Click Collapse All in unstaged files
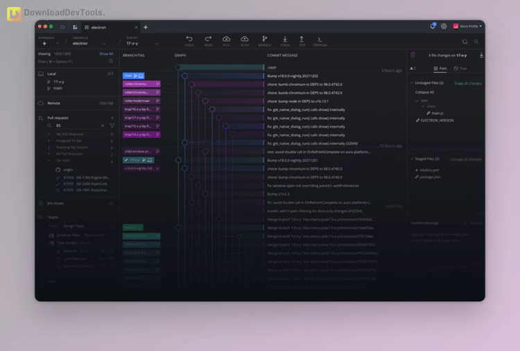Viewport: 520px width, 351px height. point(424,92)
